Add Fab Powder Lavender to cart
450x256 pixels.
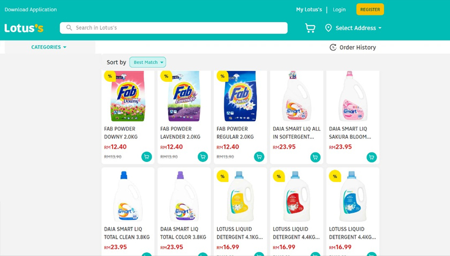[x=202, y=157]
